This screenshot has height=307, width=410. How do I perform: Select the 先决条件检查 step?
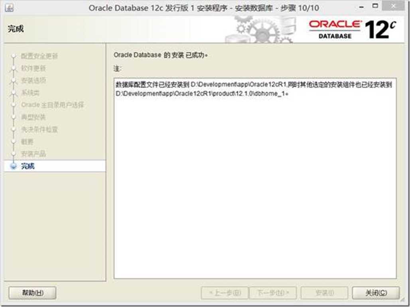click(39, 129)
